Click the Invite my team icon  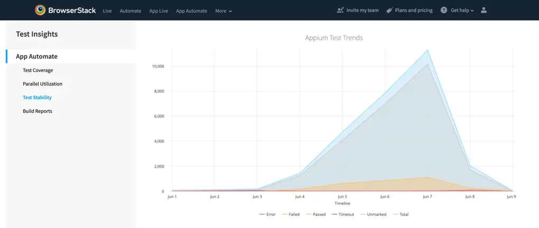(340, 10)
